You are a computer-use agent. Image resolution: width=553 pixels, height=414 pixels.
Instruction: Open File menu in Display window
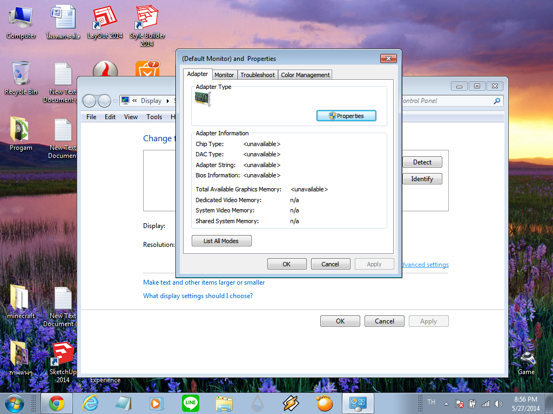point(91,117)
